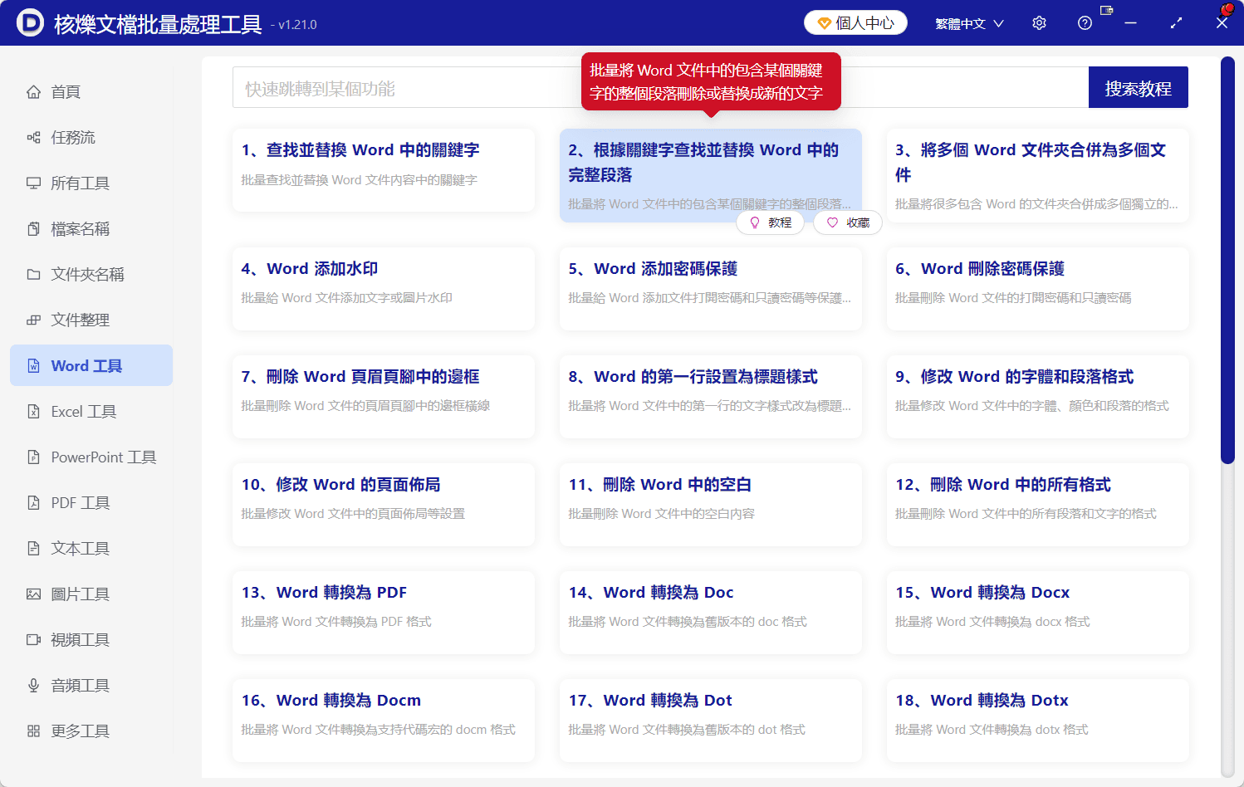The image size is (1244, 787).
Task: Toggle 收藏 favorite heart for tool 2
Action: pos(831,222)
